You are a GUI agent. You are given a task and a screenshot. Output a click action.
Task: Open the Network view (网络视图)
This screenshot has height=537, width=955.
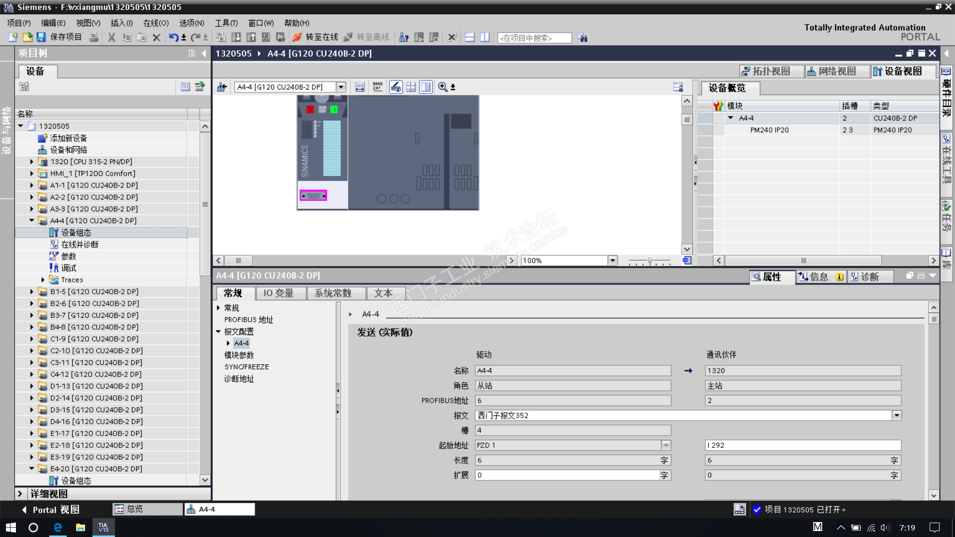837,71
